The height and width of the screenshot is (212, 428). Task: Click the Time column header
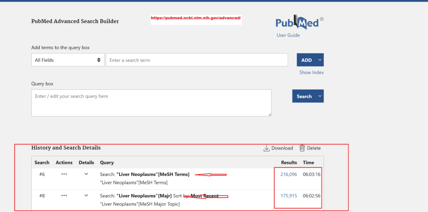click(308, 162)
